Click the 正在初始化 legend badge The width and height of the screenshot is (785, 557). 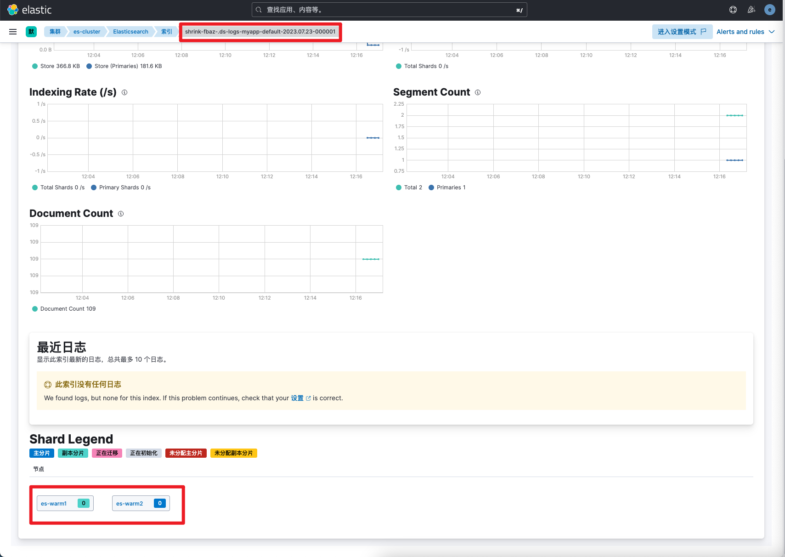[x=144, y=453]
